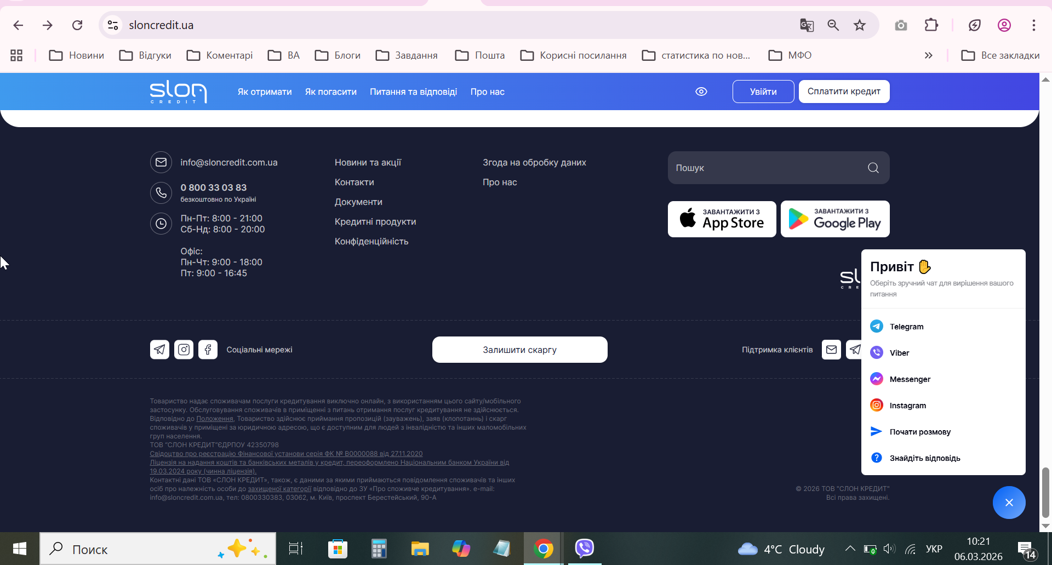Image resolution: width=1052 pixels, height=565 pixels.
Task: Open the Chrome profile avatar icon
Action: (1004, 25)
